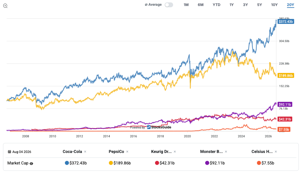Select the 1M time range

[186, 5]
